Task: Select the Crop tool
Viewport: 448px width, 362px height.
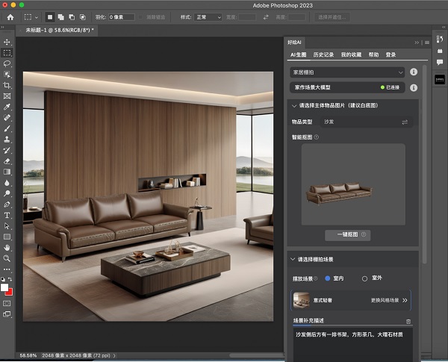Action: [7, 86]
